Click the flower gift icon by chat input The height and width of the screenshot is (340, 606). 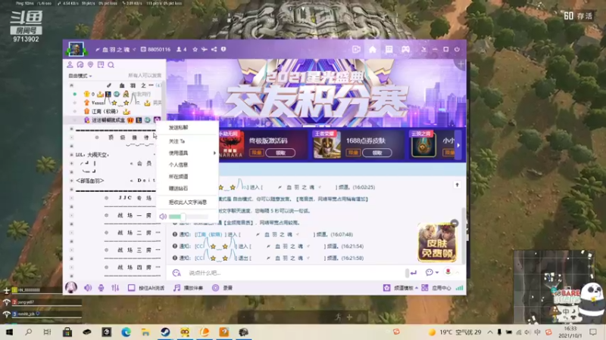[448, 272]
